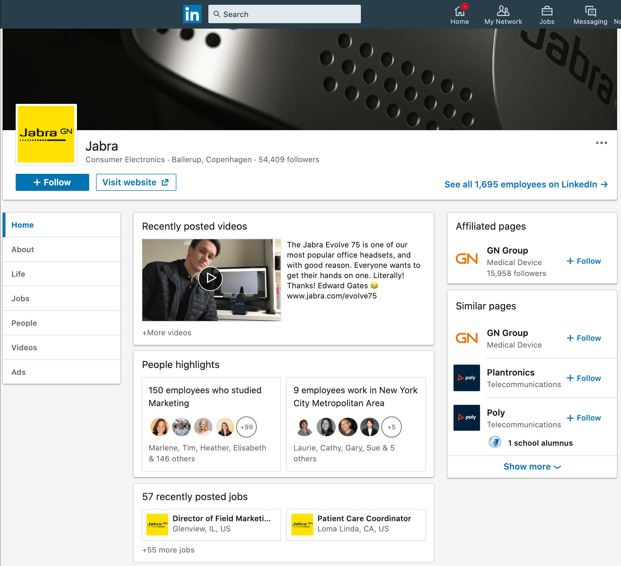Play the Jabra Evolve 75 video
This screenshot has height=566, width=621.
click(x=211, y=278)
